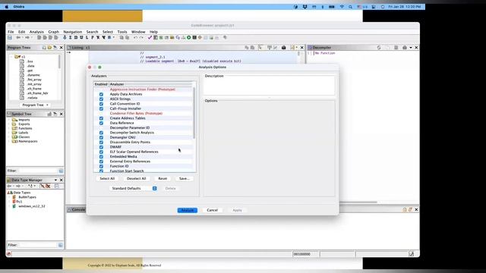Open the bookmark toolbar icon's dropdown arrow

click(114, 38)
